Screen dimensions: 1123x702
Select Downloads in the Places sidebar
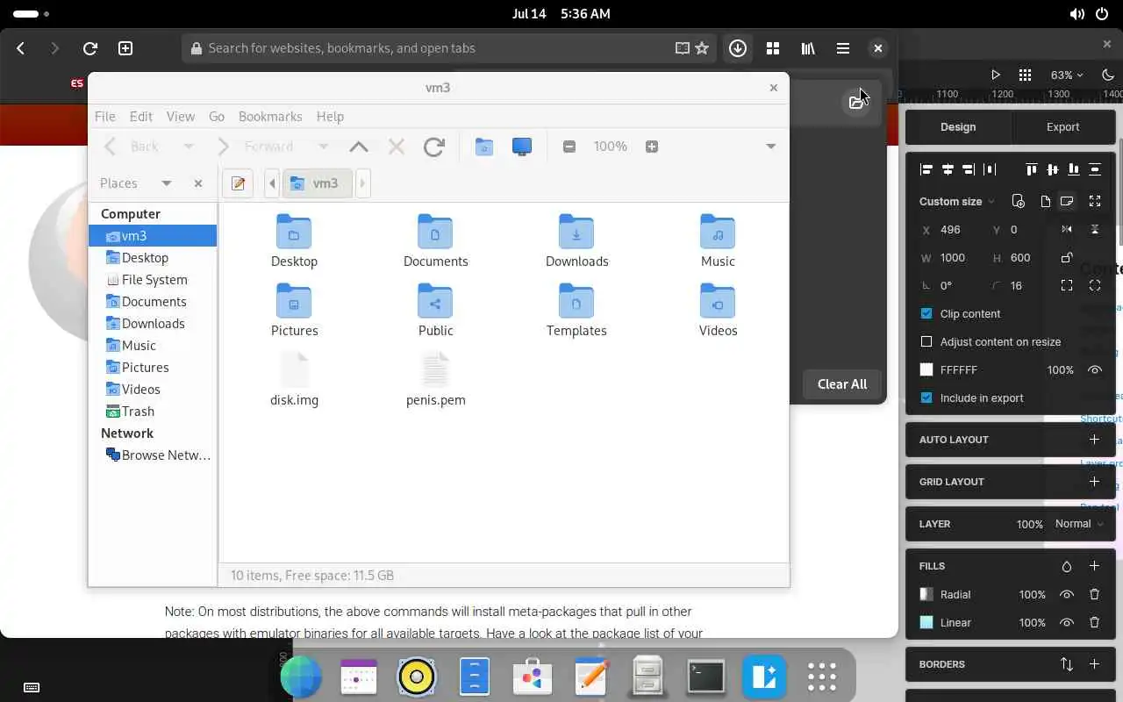[153, 323]
